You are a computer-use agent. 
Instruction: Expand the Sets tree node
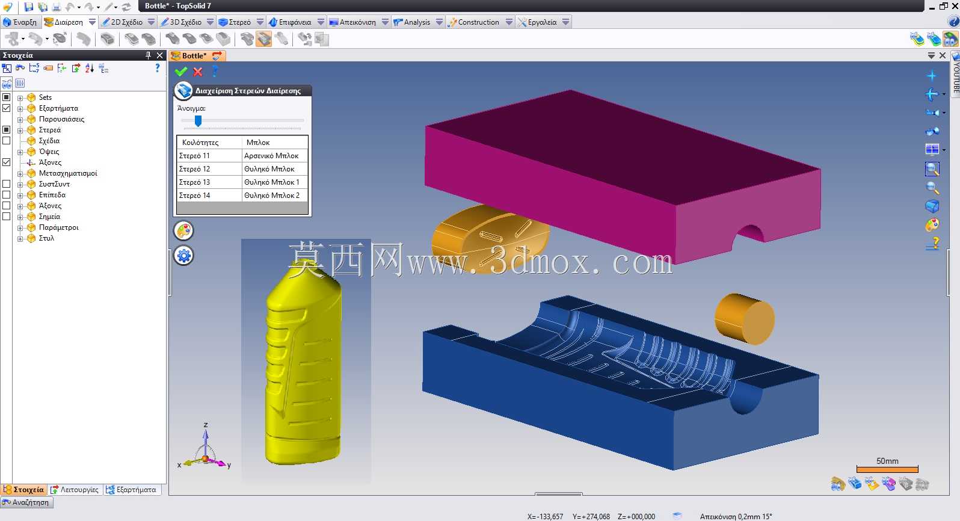pyautogui.click(x=20, y=97)
